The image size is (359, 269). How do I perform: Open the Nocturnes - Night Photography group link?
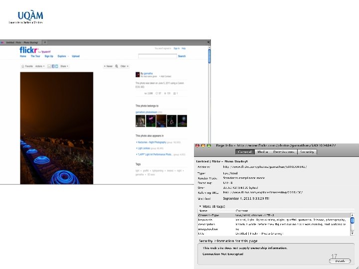152,142
